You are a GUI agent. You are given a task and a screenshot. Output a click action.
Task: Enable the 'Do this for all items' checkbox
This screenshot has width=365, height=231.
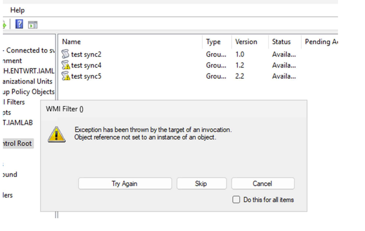pyautogui.click(x=236, y=200)
